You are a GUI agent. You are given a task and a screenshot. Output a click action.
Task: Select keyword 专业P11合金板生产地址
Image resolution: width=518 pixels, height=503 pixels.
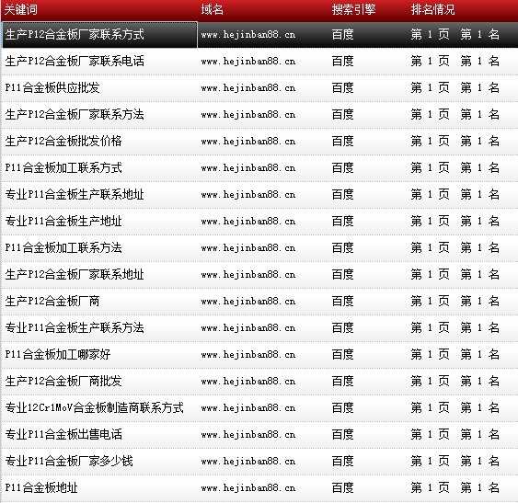click(63, 222)
